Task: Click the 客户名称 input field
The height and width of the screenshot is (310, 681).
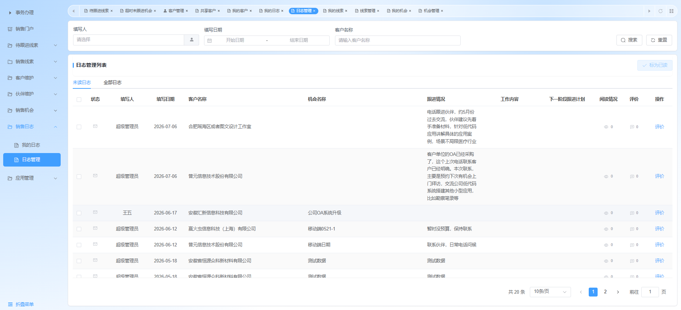Action: 397,40
